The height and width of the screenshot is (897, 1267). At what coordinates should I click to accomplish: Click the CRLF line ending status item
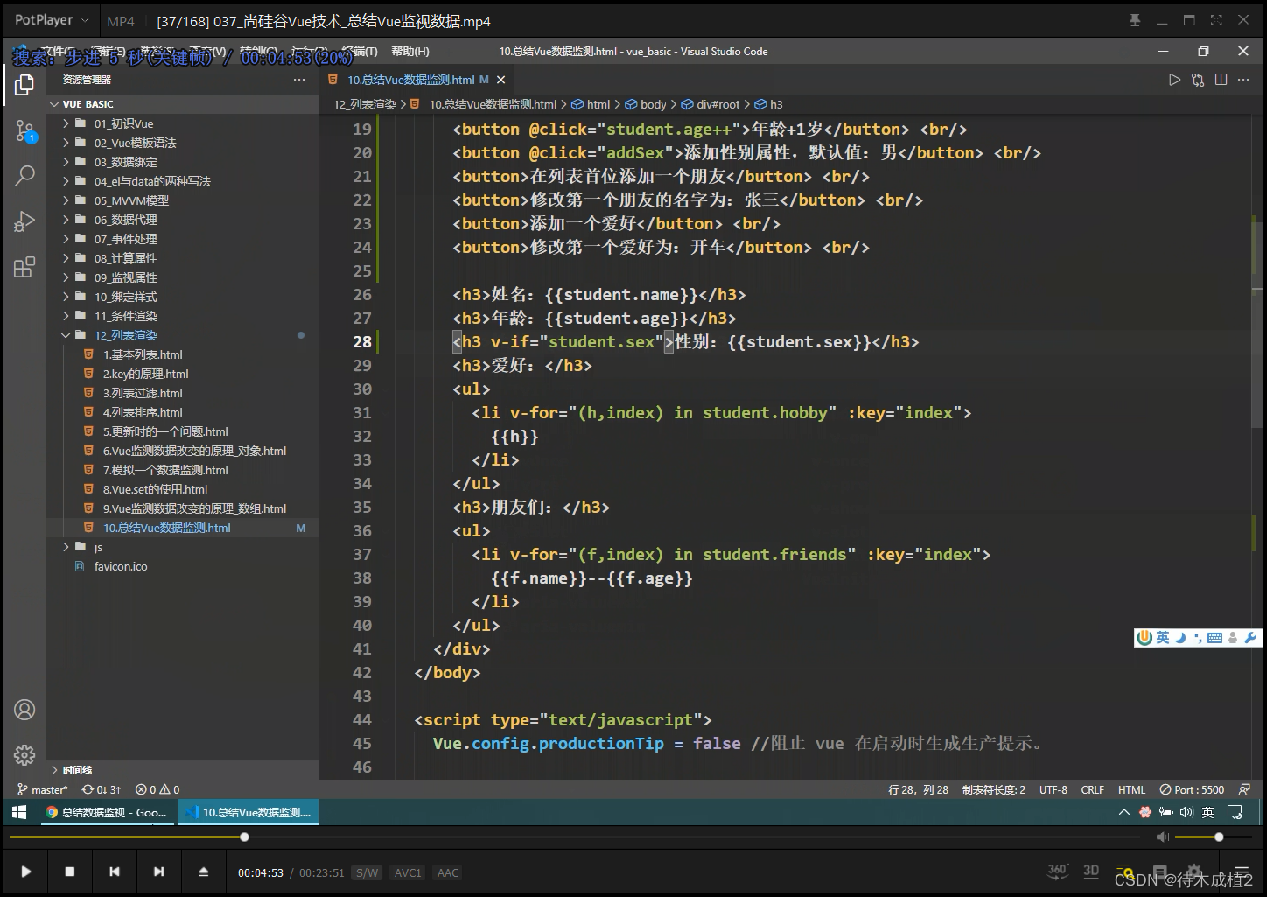coord(1093,789)
